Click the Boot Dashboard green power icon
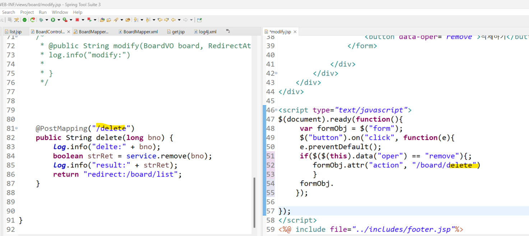Screen dimensions: 529x236 (x=24, y=20)
